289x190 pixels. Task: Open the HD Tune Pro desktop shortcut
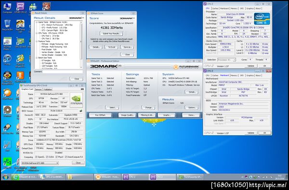[7, 129]
